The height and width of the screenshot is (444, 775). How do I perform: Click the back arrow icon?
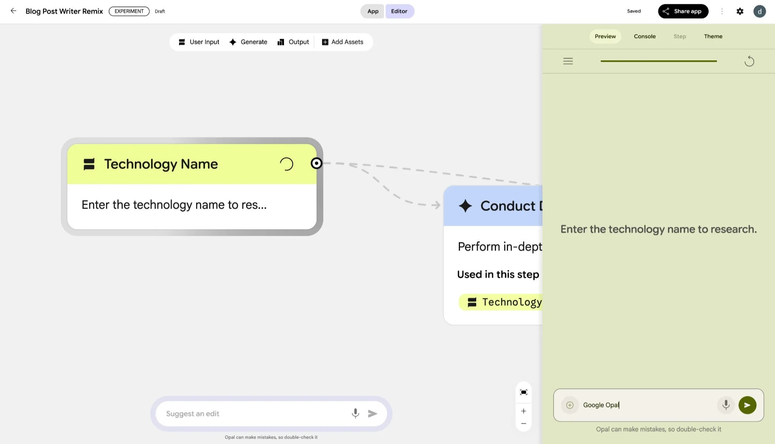14,11
